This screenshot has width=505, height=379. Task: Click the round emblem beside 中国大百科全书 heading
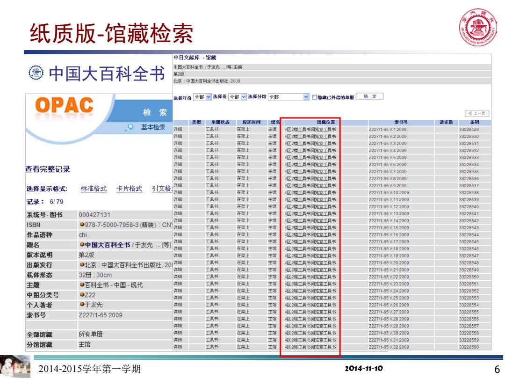coord(36,73)
